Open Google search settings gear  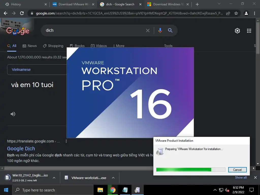237,31
